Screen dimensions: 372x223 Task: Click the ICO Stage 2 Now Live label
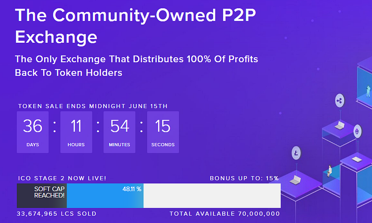(x=62, y=178)
